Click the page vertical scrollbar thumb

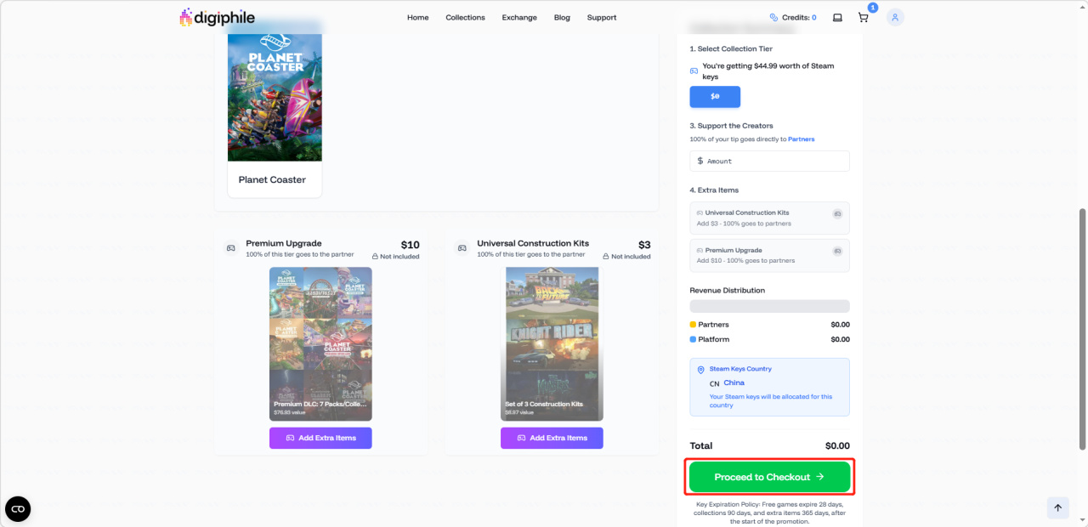(x=1082, y=329)
